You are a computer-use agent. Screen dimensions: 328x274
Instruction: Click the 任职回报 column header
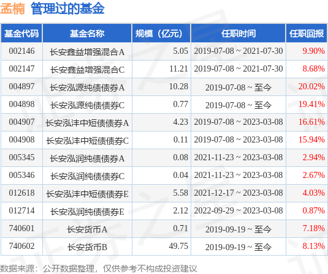point(307,34)
